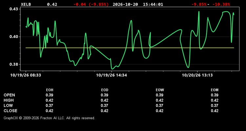Click the red -0.04 (-9.85%) change value
The height and width of the screenshot is (131, 246).
click(91, 4)
